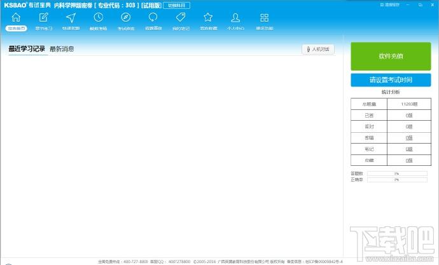Click the 答题数 progress bar
The image size is (439, 265).
(397, 173)
